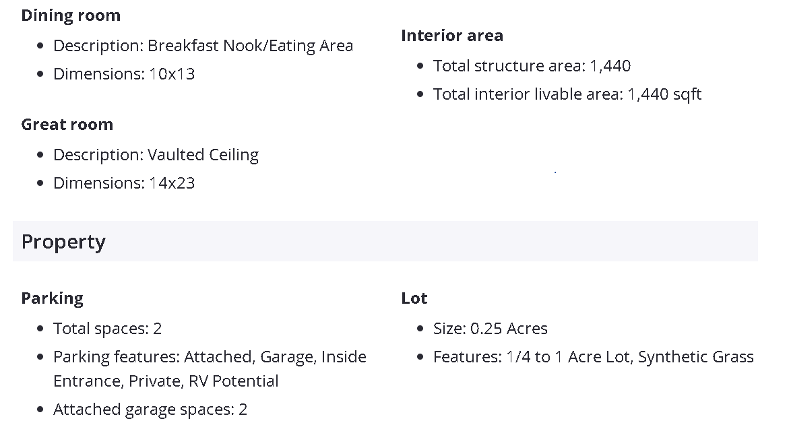
Task: Click the Synthetic Grass features line
Action: pyautogui.click(x=593, y=357)
